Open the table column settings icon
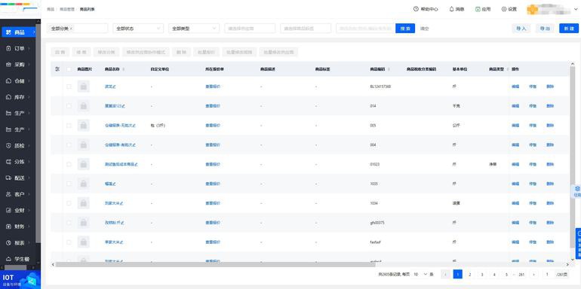This screenshot has height=289, width=581. (x=57, y=69)
